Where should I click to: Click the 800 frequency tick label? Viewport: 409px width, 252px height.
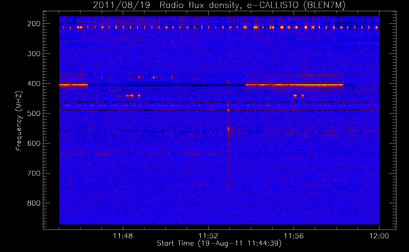34,203
